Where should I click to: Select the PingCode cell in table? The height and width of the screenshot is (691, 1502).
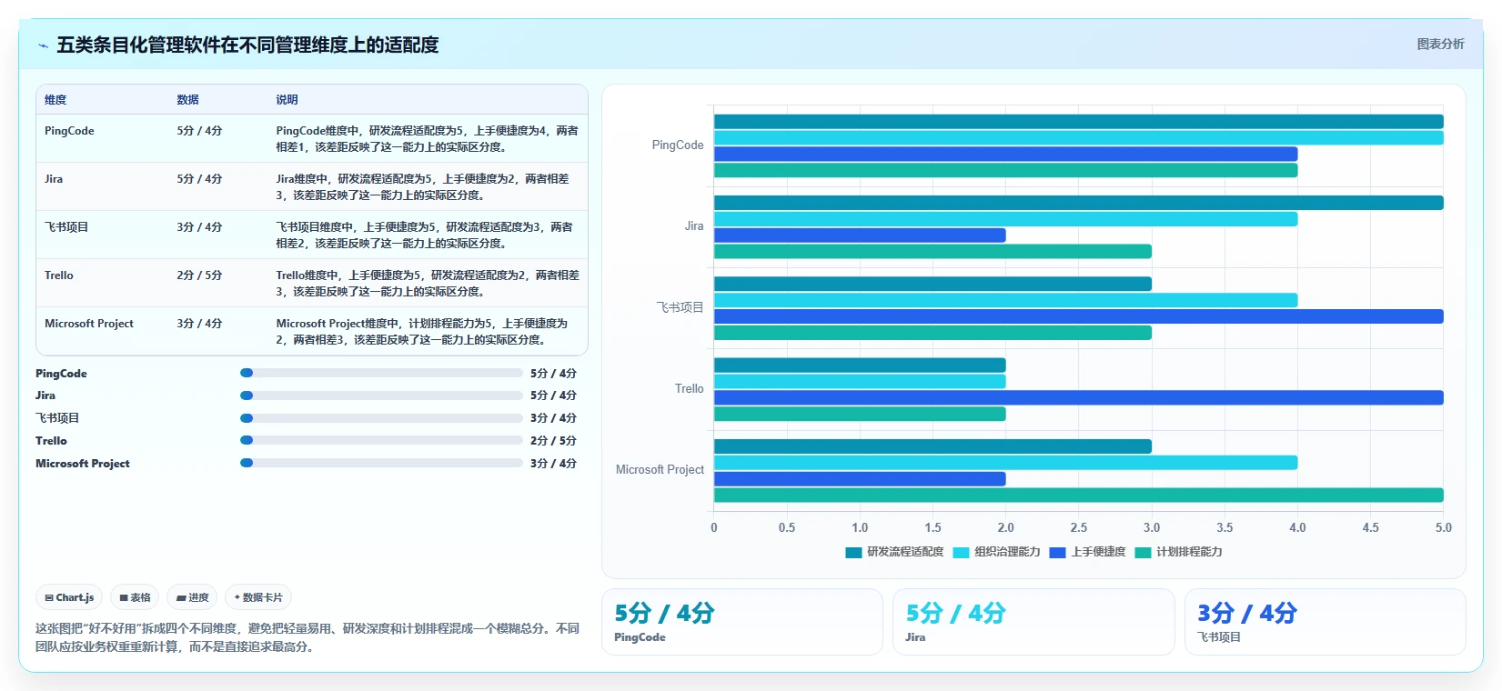69,131
